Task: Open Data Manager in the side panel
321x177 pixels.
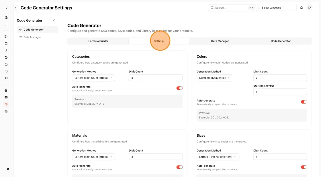Action: tap(38, 37)
